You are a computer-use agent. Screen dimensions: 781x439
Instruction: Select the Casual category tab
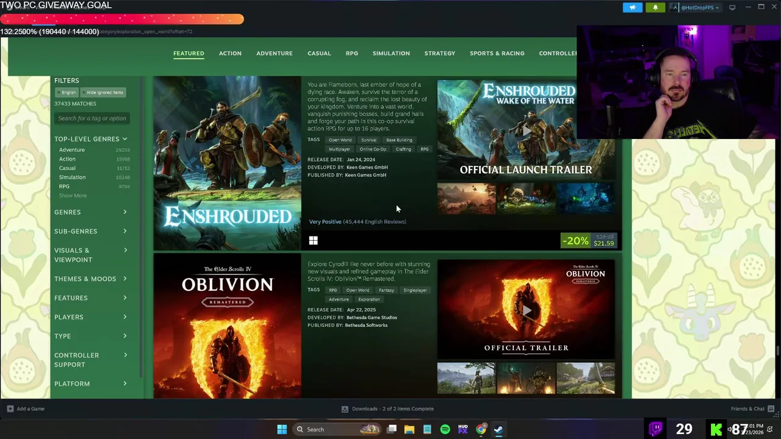319,53
